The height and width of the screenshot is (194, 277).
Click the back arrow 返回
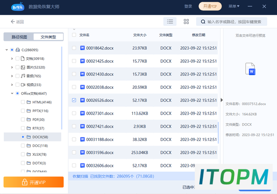coord(17,22)
